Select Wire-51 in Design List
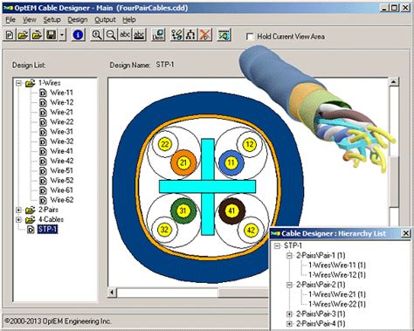 coord(61,170)
